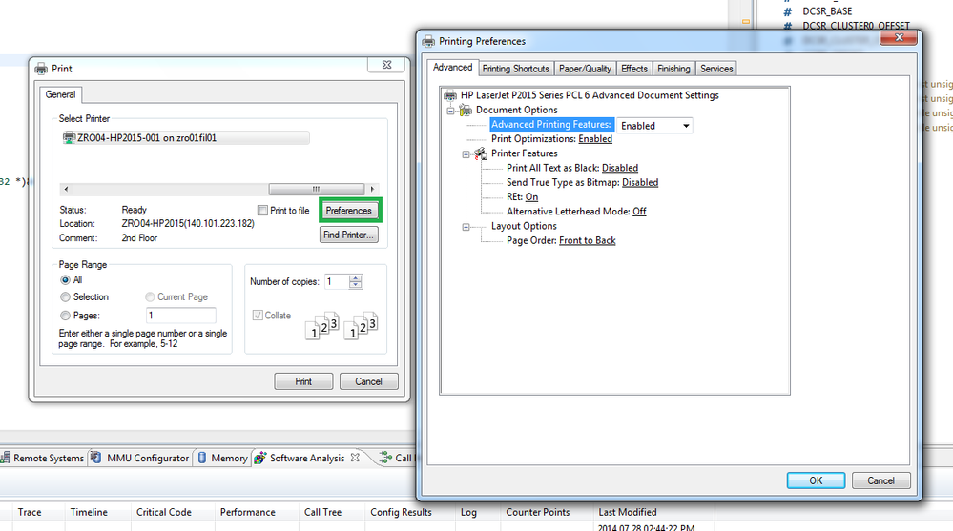Click the Preferences button in Print dialog
This screenshot has height=531, width=953.
349,211
